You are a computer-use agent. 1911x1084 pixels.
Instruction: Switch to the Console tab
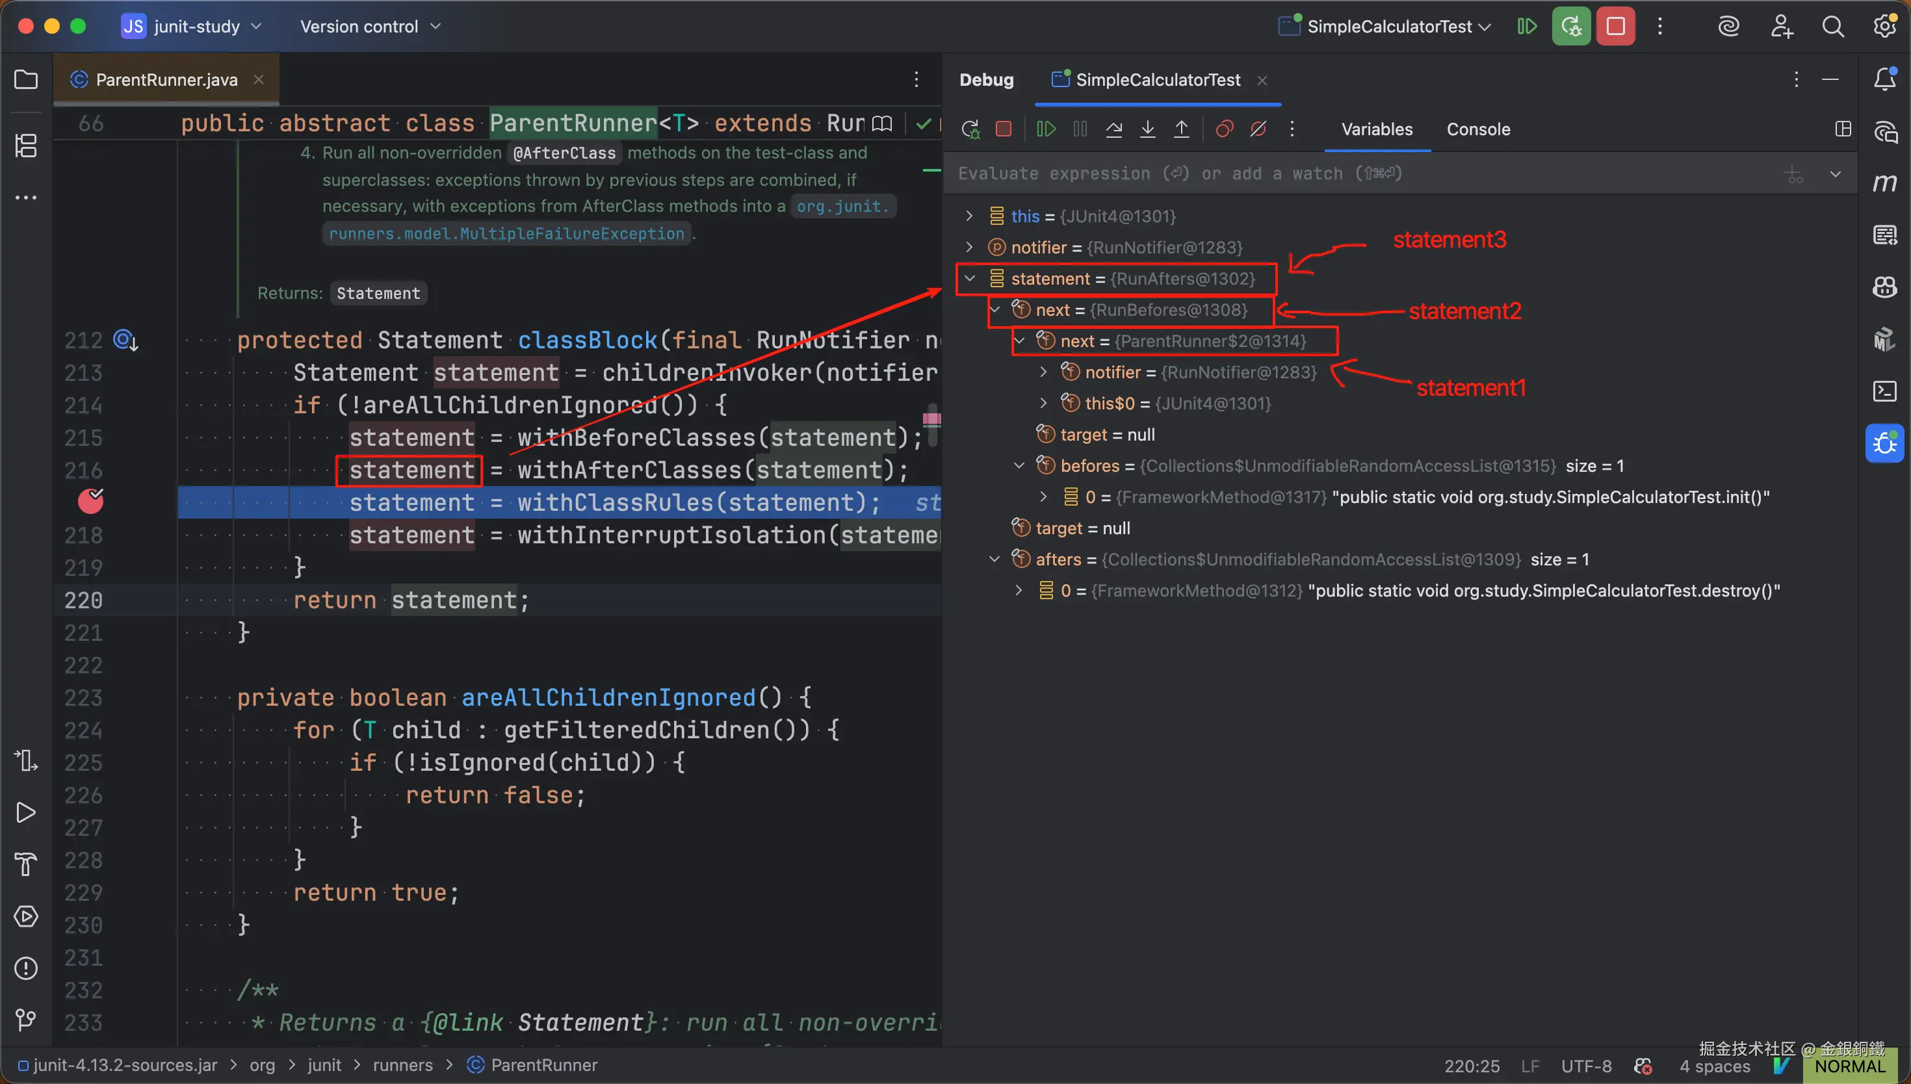(x=1477, y=129)
